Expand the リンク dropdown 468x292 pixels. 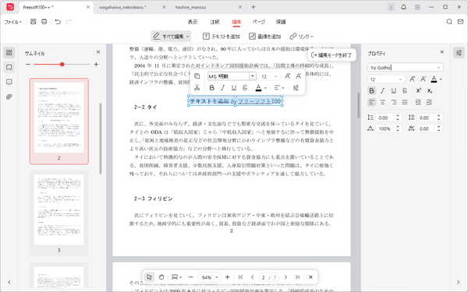311,37
